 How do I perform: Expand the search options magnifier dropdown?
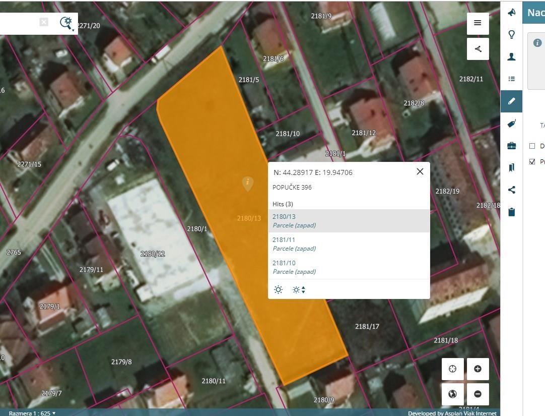66,24
